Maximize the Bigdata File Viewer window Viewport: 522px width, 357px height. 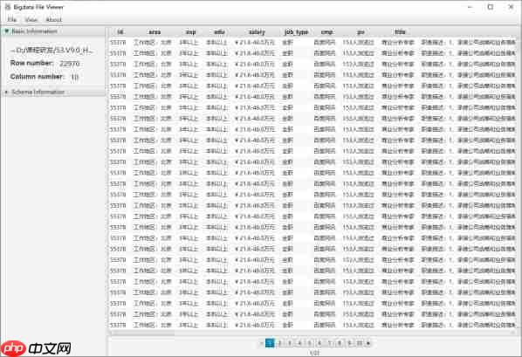(491, 7)
